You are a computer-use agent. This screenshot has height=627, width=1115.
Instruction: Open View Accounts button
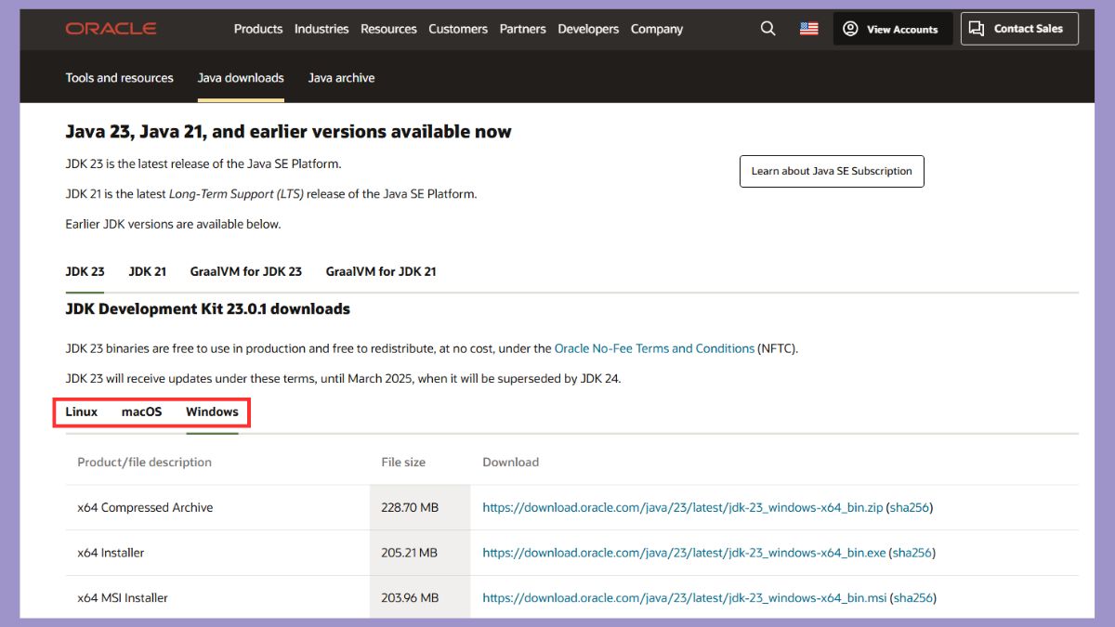coord(893,29)
